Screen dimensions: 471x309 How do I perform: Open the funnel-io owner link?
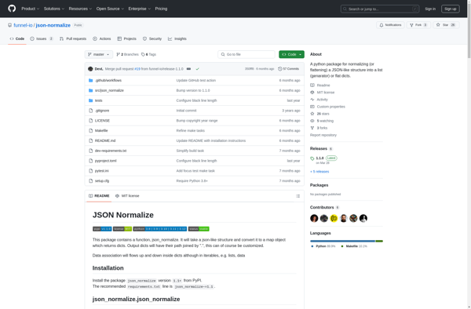[x=23, y=25]
